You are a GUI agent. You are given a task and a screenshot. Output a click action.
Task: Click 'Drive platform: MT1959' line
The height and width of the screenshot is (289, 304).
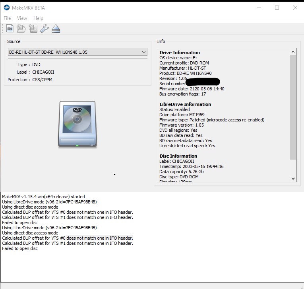point(182,115)
